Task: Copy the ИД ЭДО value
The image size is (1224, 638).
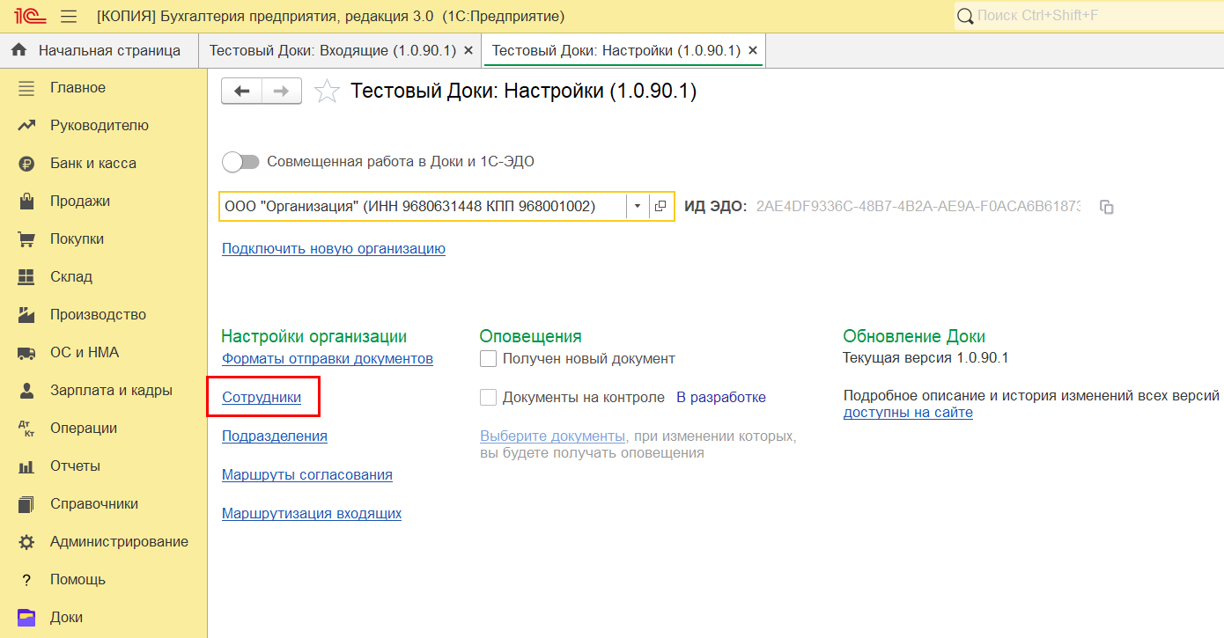Action: point(1108,208)
